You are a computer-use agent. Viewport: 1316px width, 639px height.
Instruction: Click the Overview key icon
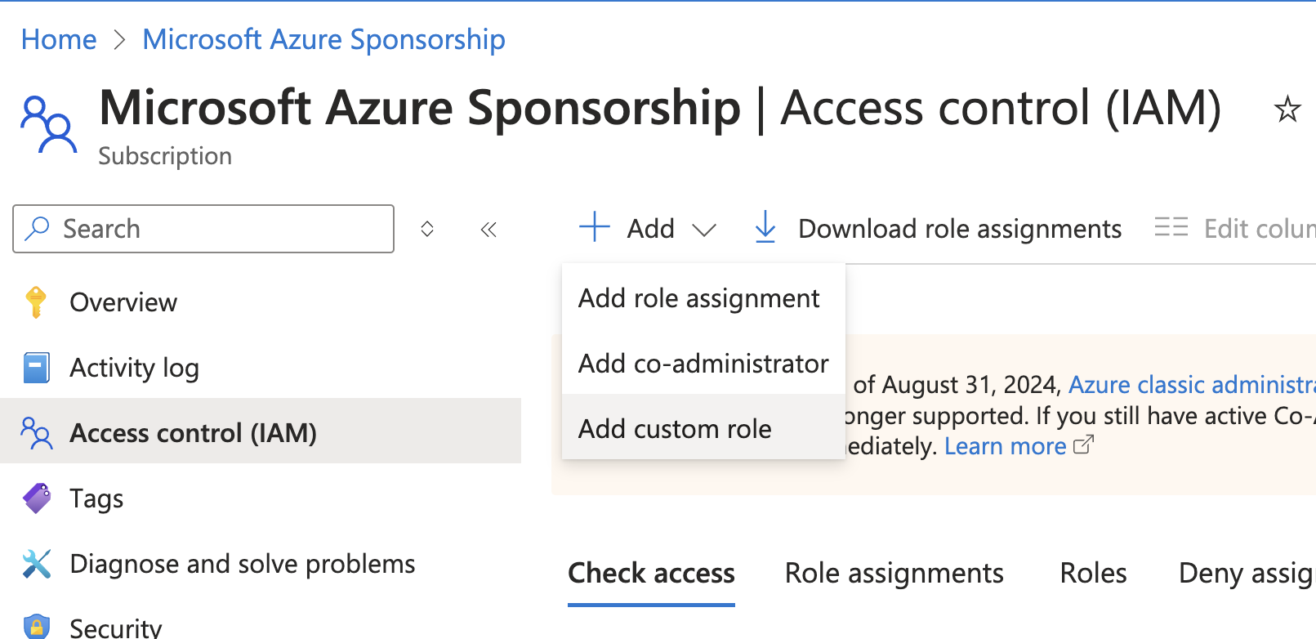(36, 302)
